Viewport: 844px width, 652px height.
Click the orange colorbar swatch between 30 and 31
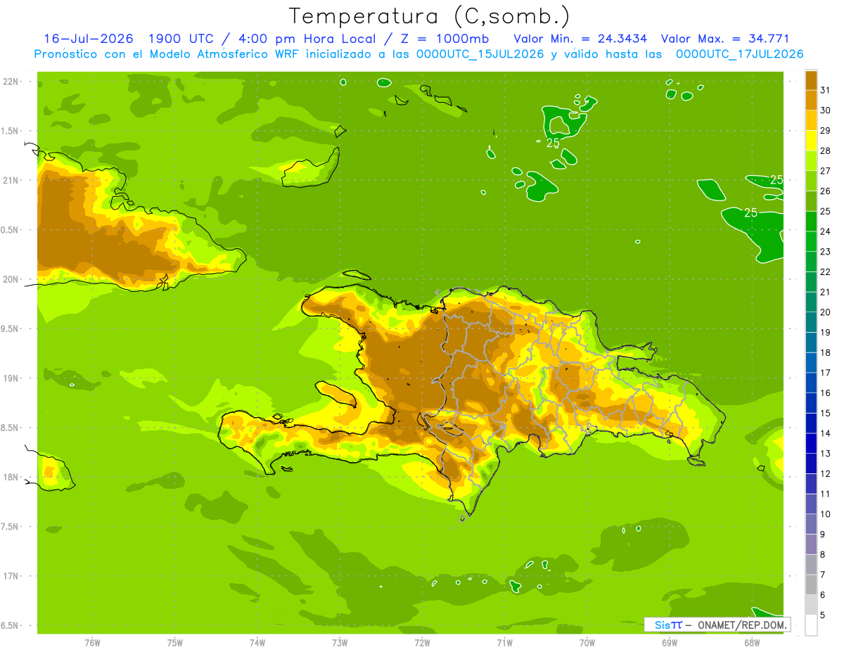pyautogui.click(x=811, y=101)
